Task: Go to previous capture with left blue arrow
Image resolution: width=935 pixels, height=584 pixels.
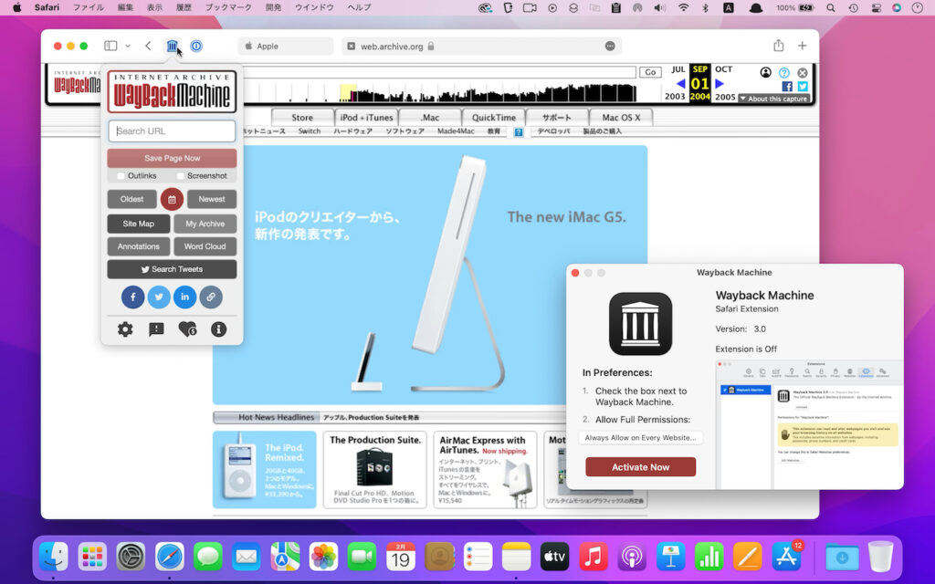Action: (x=680, y=84)
